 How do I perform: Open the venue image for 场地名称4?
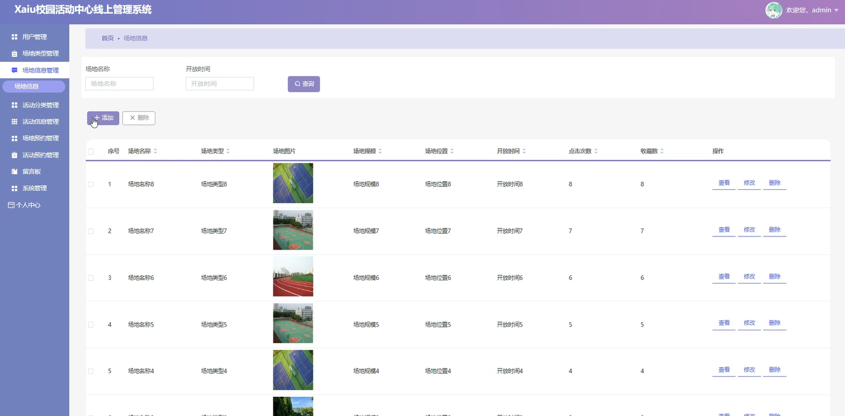(x=293, y=370)
